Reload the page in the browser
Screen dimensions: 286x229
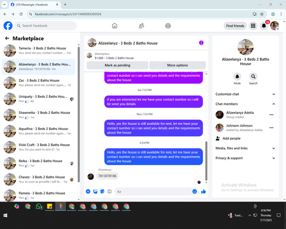point(21,14)
